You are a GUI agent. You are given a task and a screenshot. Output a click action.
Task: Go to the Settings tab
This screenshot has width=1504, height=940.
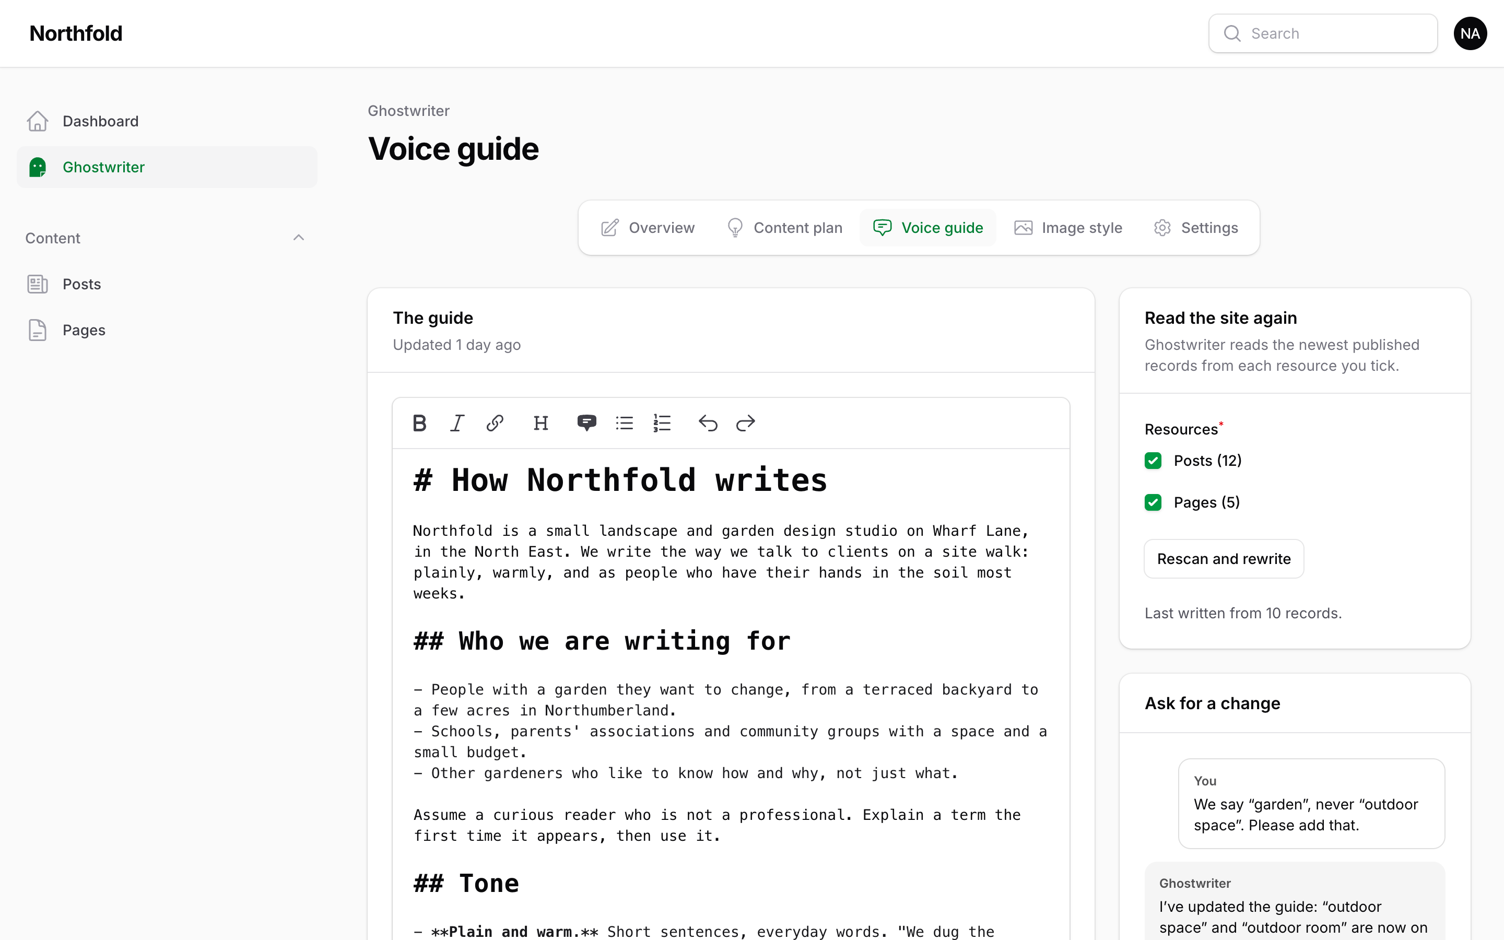point(1196,228)
